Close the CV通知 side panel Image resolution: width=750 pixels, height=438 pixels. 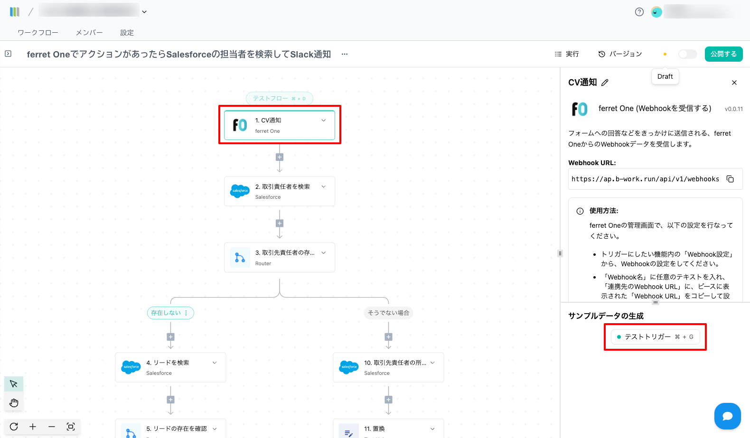(x=734, y=83)
